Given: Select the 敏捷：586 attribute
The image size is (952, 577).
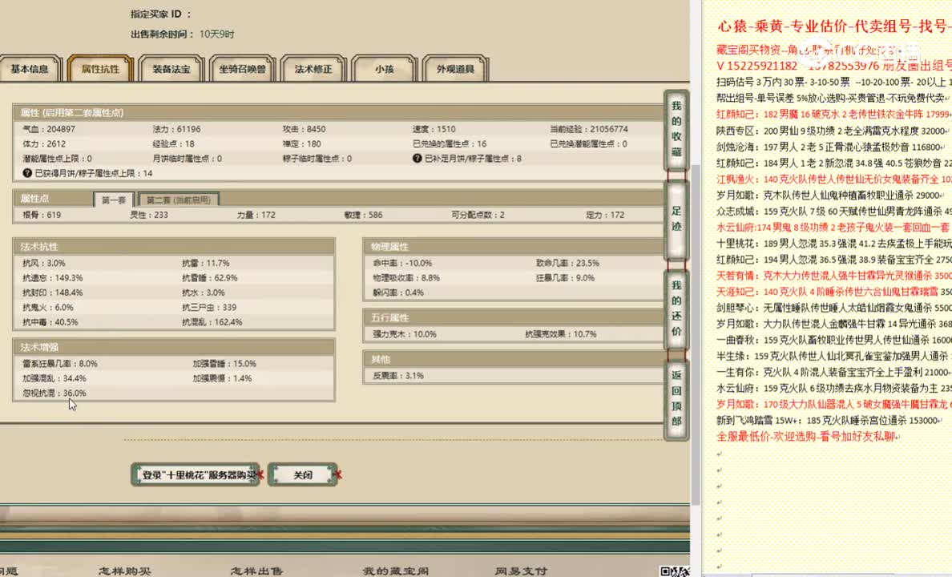Looking at the screenshot, I should [x=363, y=215].
